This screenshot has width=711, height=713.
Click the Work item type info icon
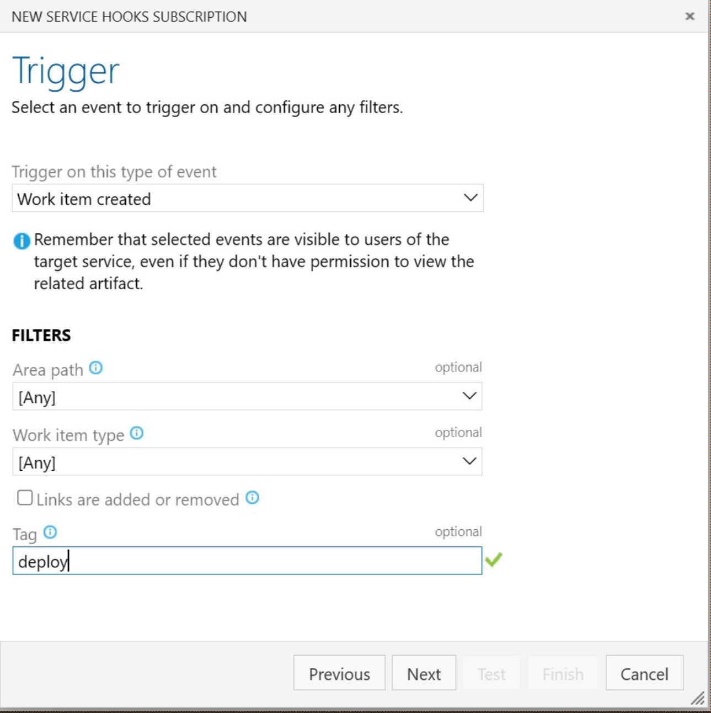point(138,434)
